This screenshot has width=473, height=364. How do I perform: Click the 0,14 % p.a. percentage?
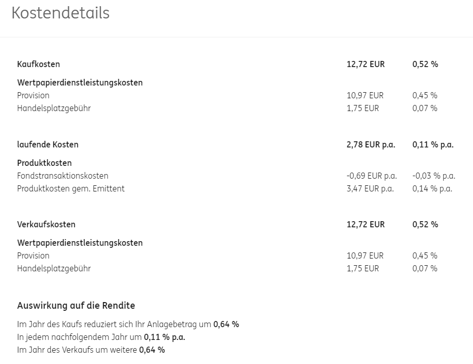[x=432, y=189]
